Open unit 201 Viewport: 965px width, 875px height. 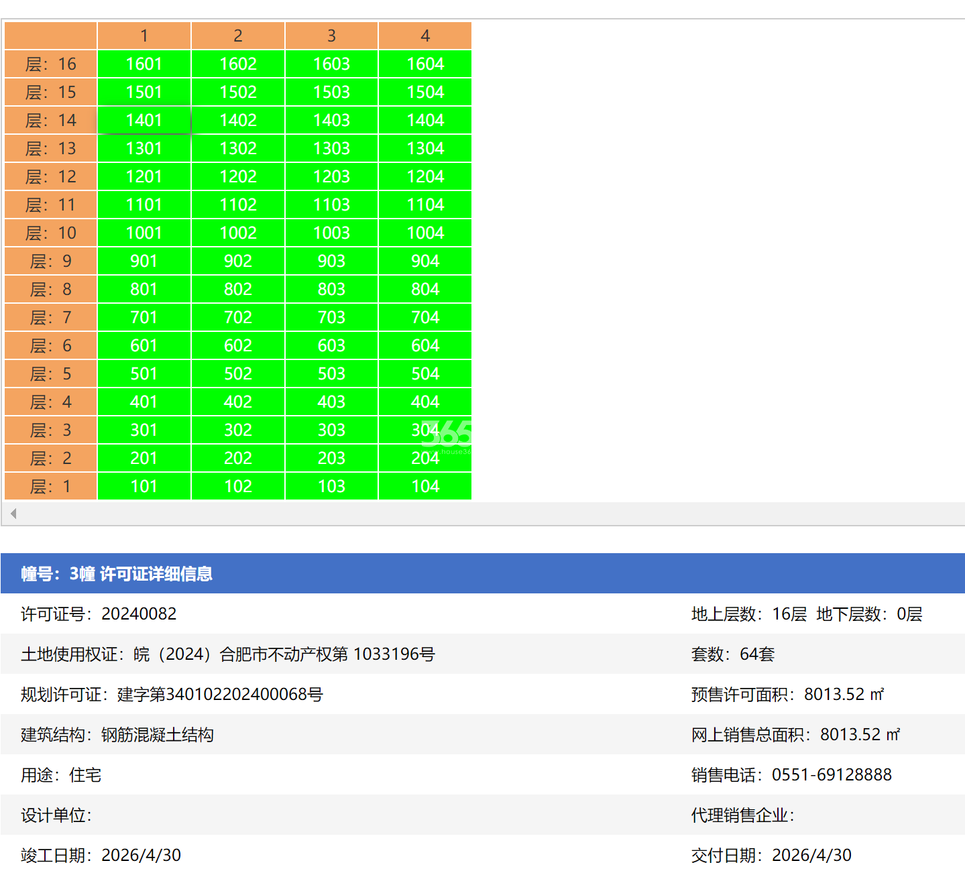[x=144, y=458]
